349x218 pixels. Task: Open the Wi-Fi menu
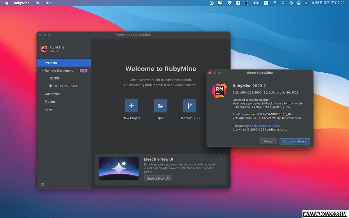(275, 3)
